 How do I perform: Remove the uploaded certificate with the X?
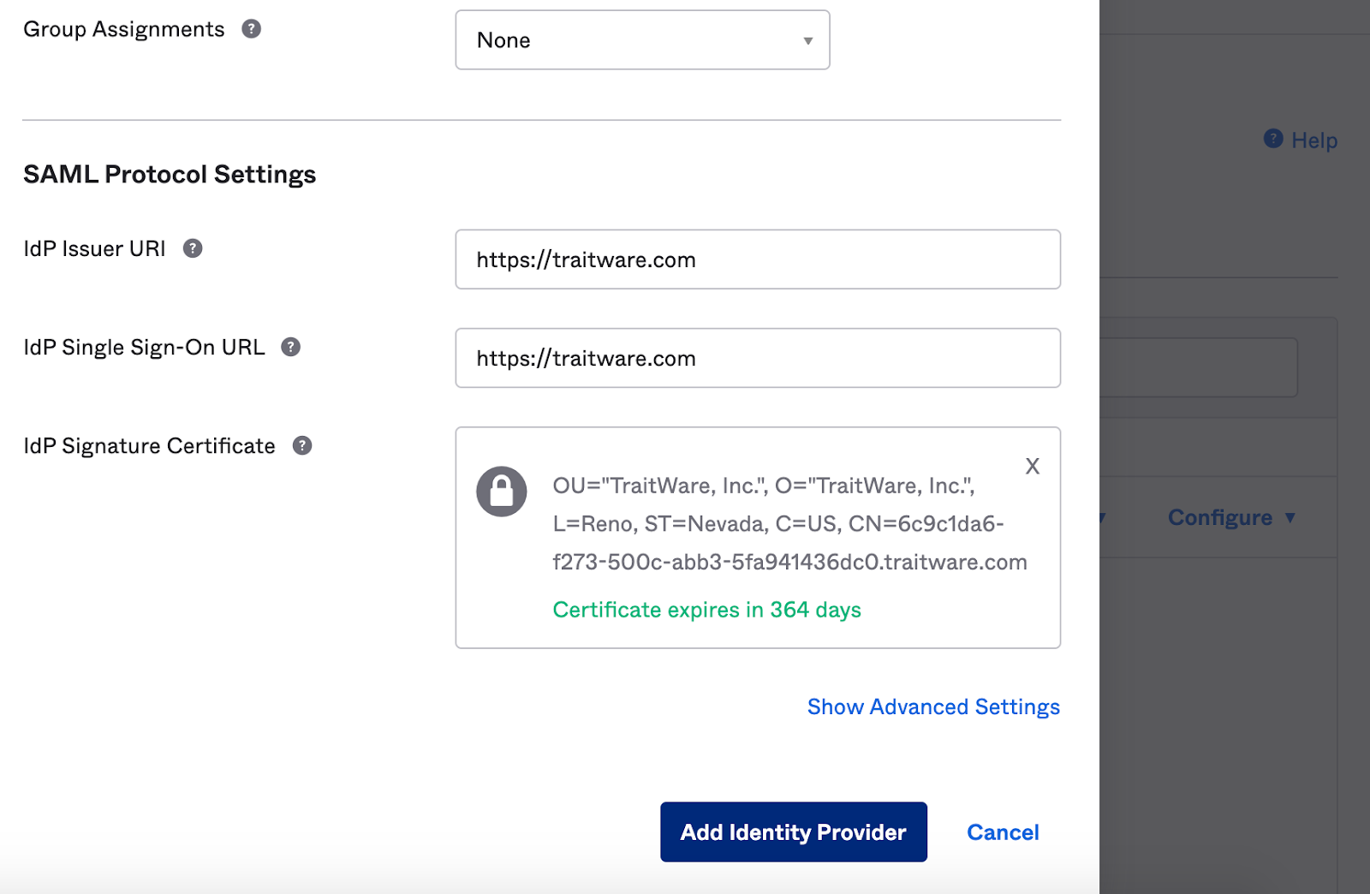pos(1033,466)
